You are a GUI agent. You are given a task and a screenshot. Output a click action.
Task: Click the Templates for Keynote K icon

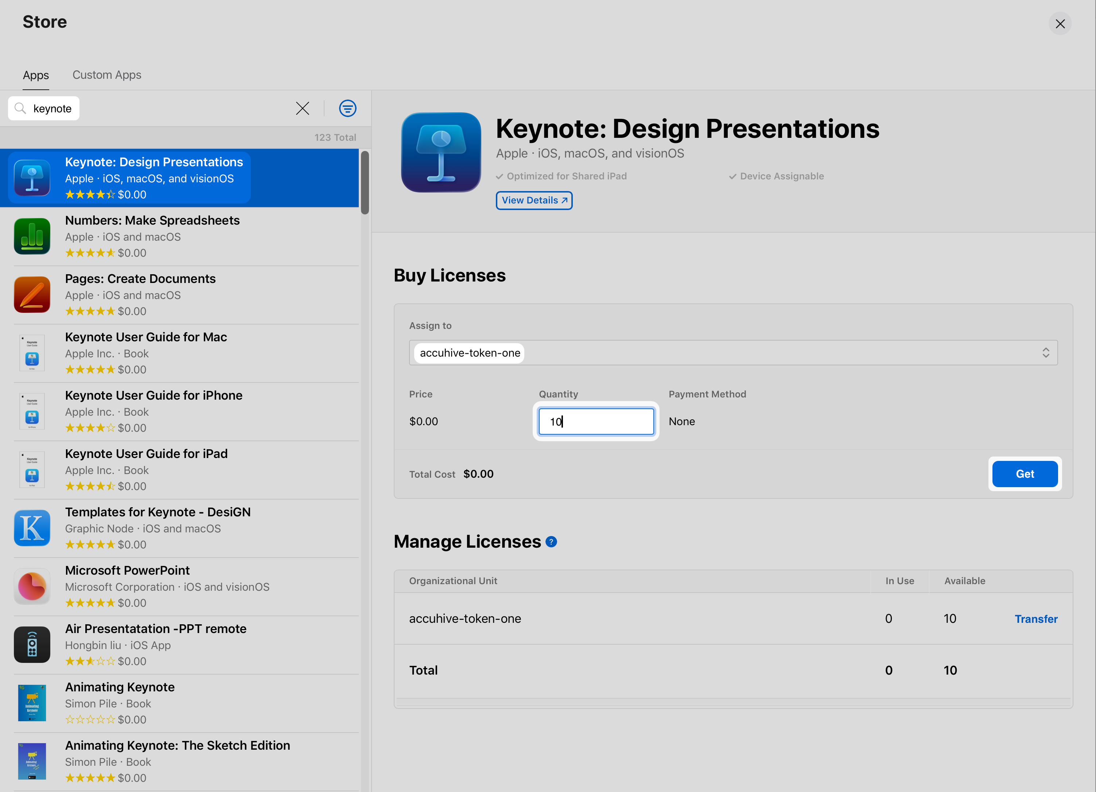(x=32, y=528)
